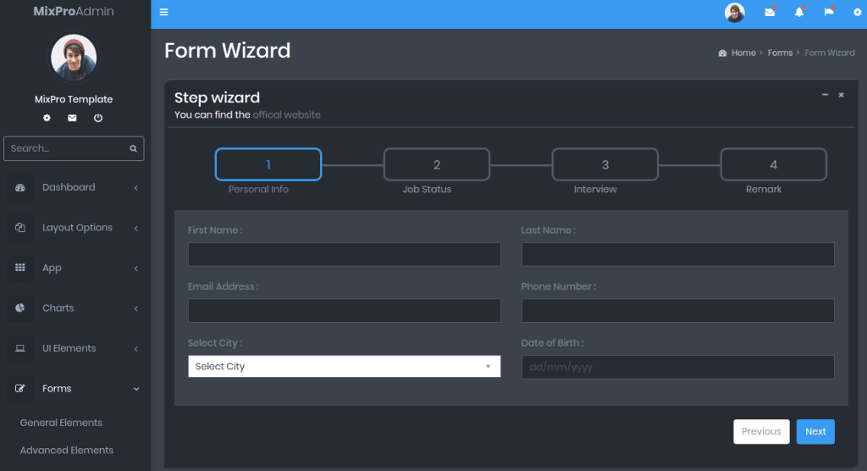
Task: Click the Charts pie icon
Action: [x=20, y=308]
